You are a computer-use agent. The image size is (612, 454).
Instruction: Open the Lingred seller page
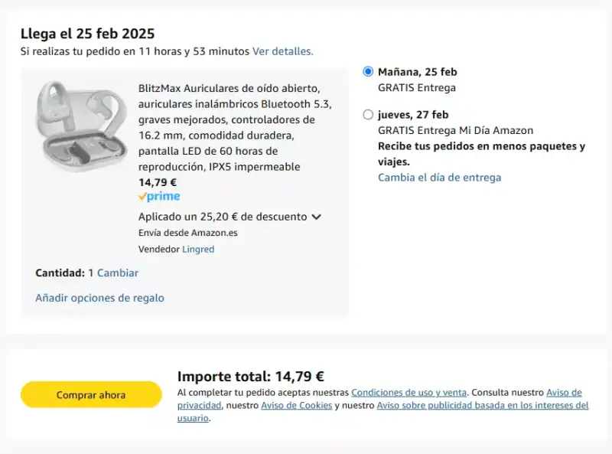[x=198, y=250]
